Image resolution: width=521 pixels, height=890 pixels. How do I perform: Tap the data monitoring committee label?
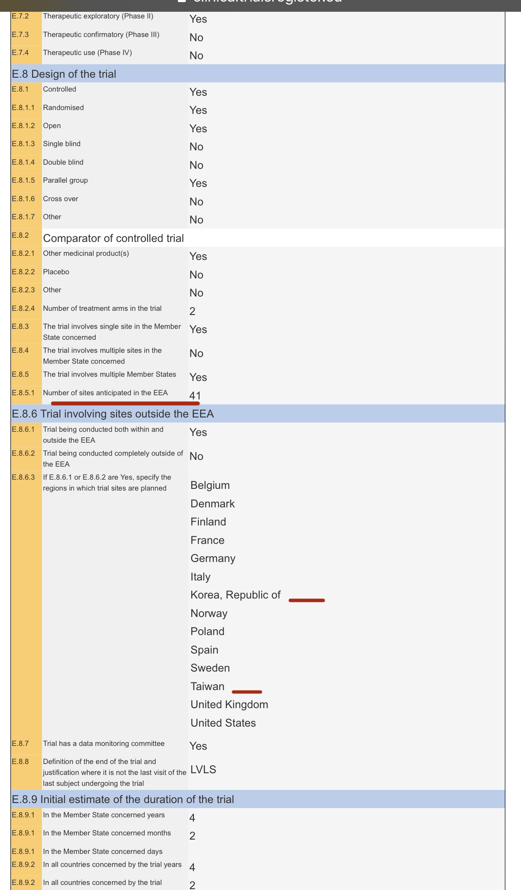click(104, 743)
